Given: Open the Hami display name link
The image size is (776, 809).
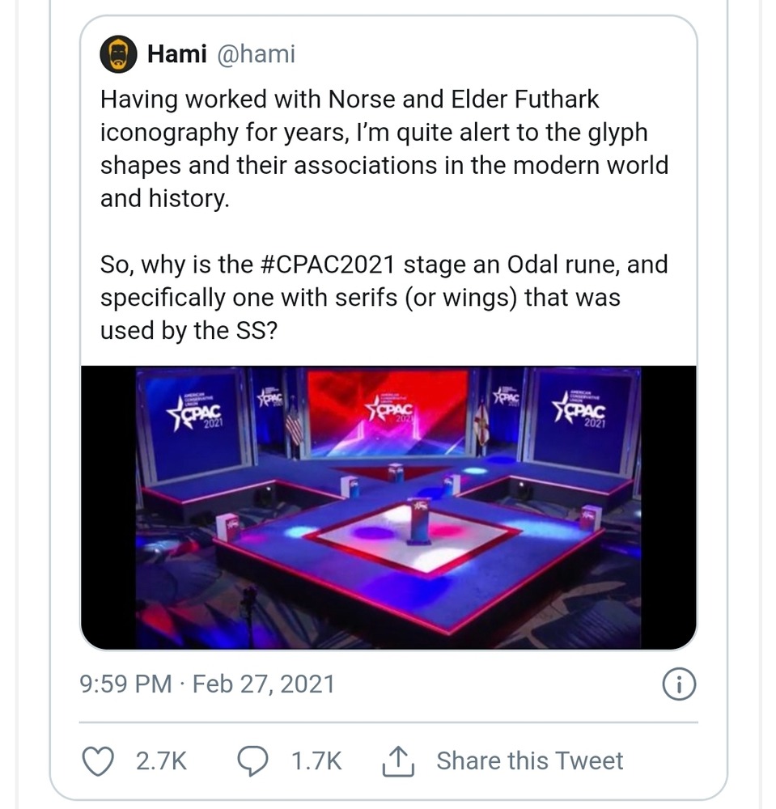Looking at the screenshot, I should [x=175, y=54].
